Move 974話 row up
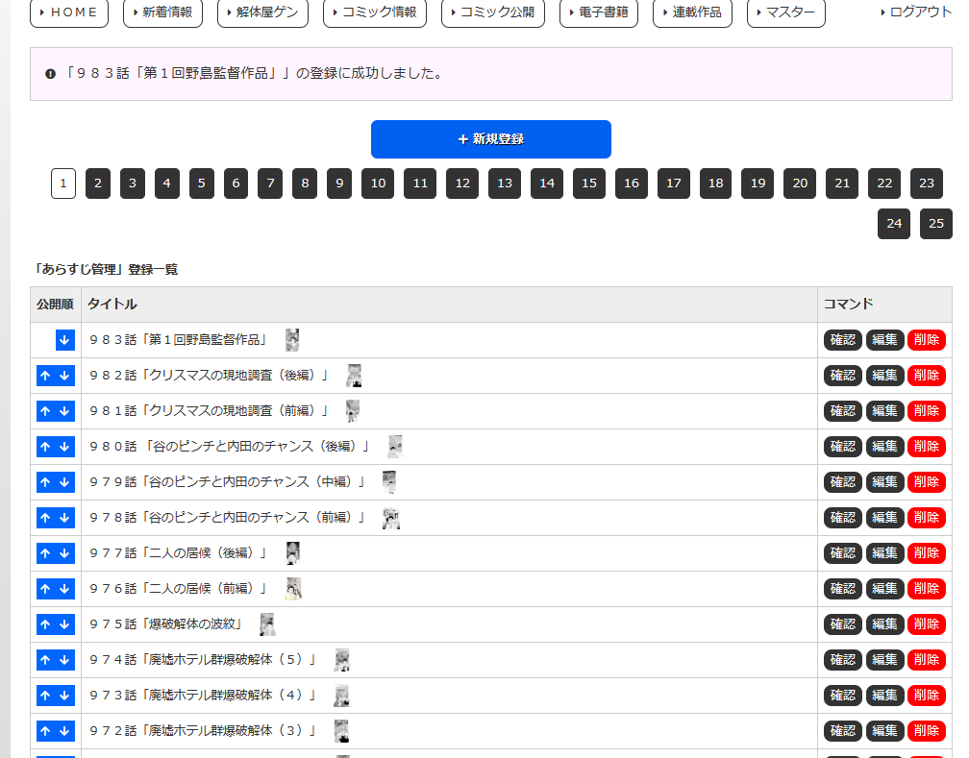This screenshot has width=969, height=758. point(46,660)
